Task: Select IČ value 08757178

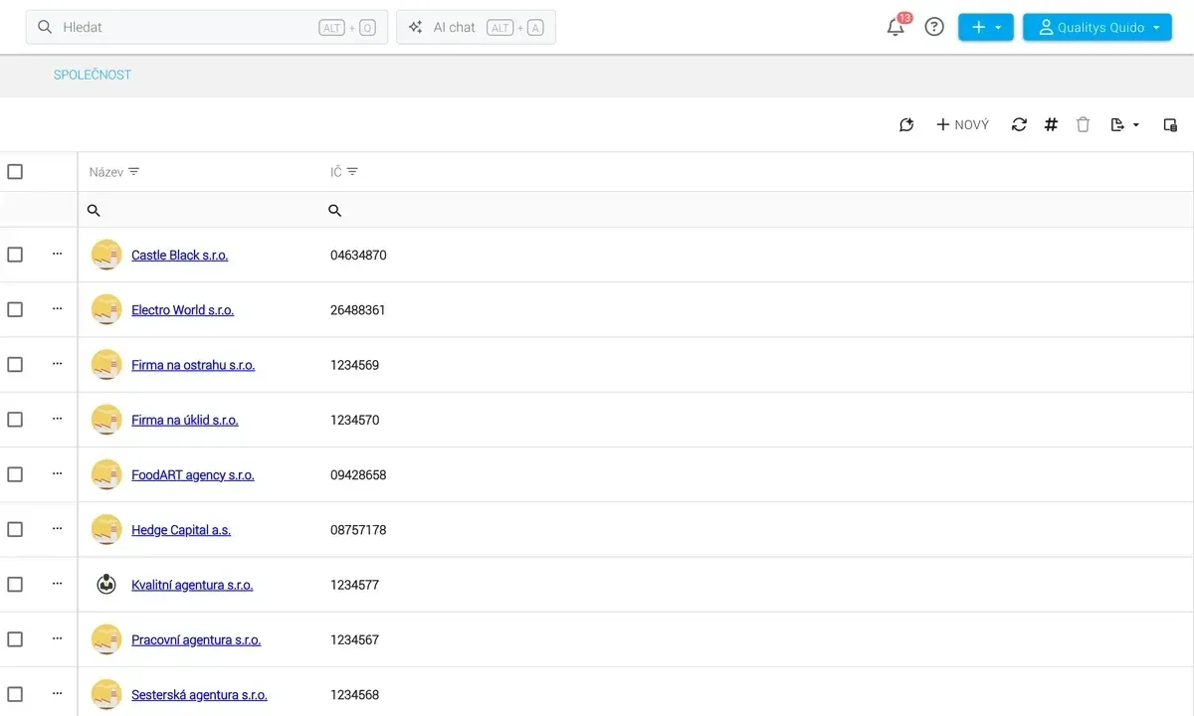Action: [x=358, y=530]
